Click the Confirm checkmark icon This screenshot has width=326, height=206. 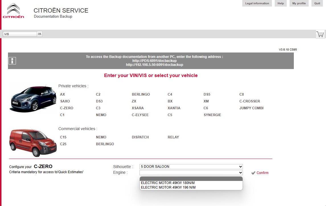point(253,173)
